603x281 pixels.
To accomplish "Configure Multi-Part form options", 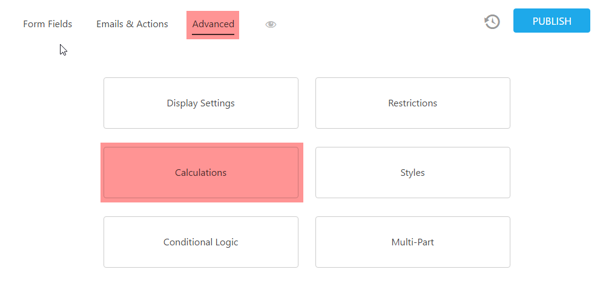I will point(412,242).
